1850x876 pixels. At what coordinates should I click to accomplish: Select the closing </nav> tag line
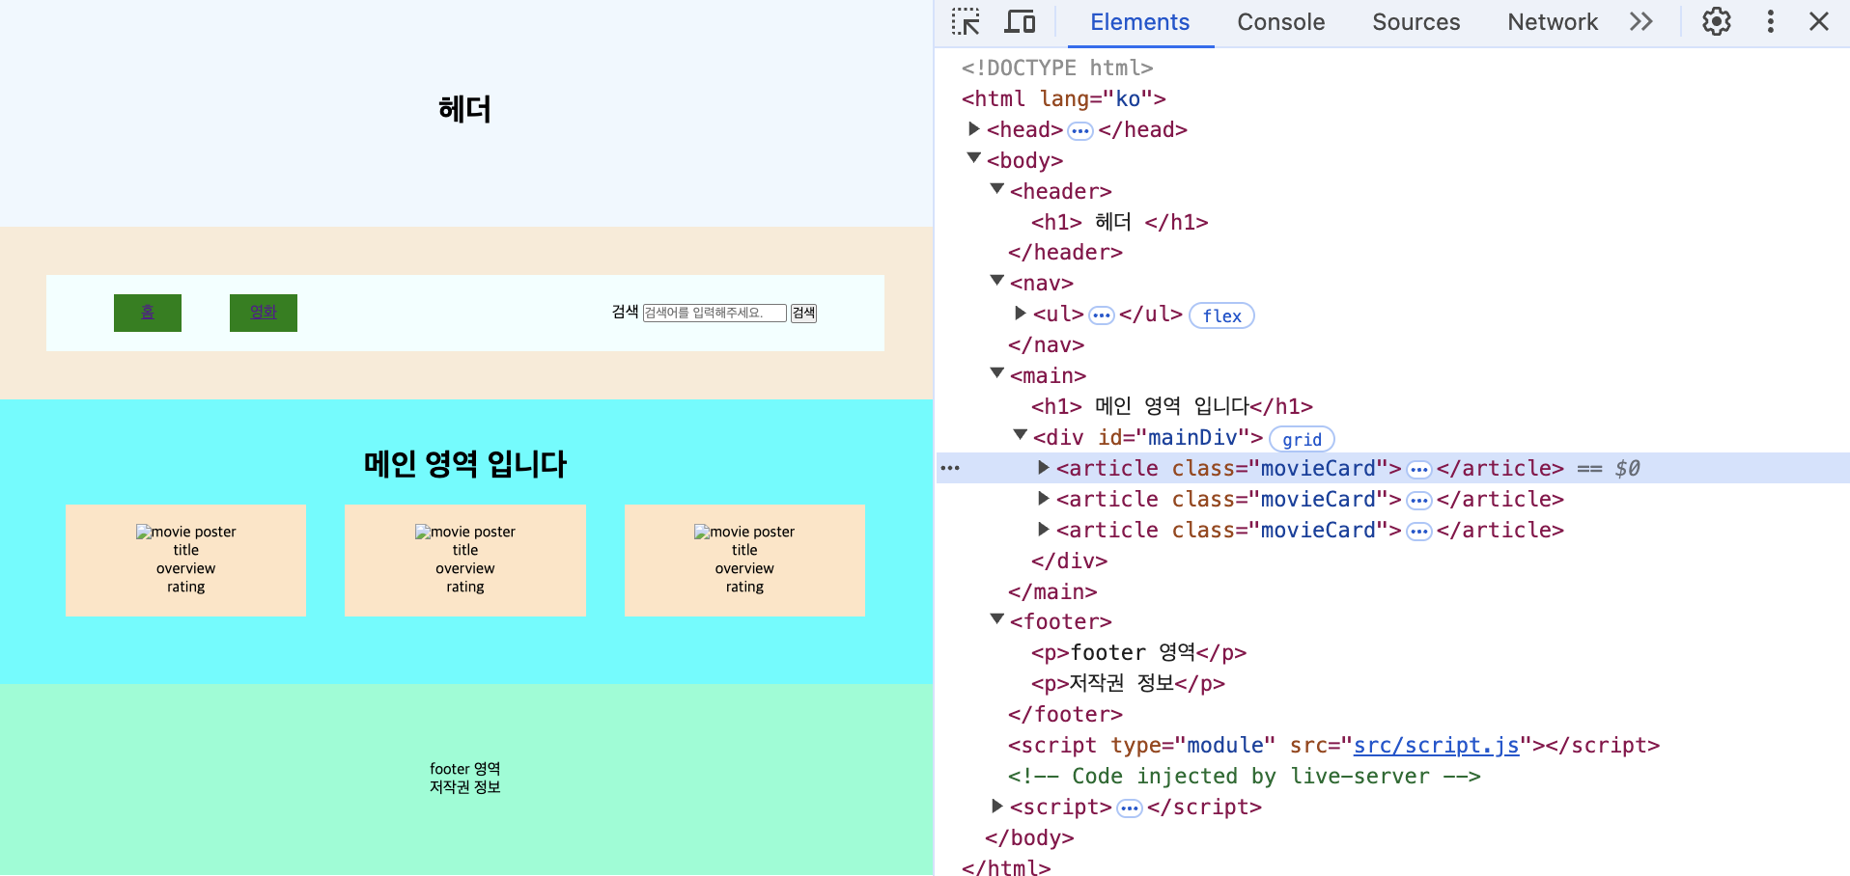[x=1047, y=344]
